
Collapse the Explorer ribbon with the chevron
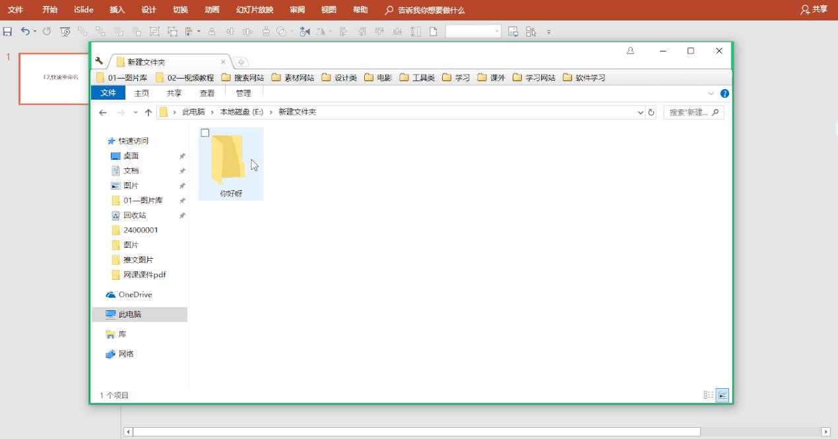(711, 93)
